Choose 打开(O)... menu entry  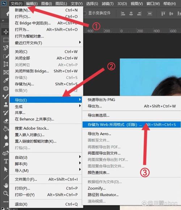[46, 16]
